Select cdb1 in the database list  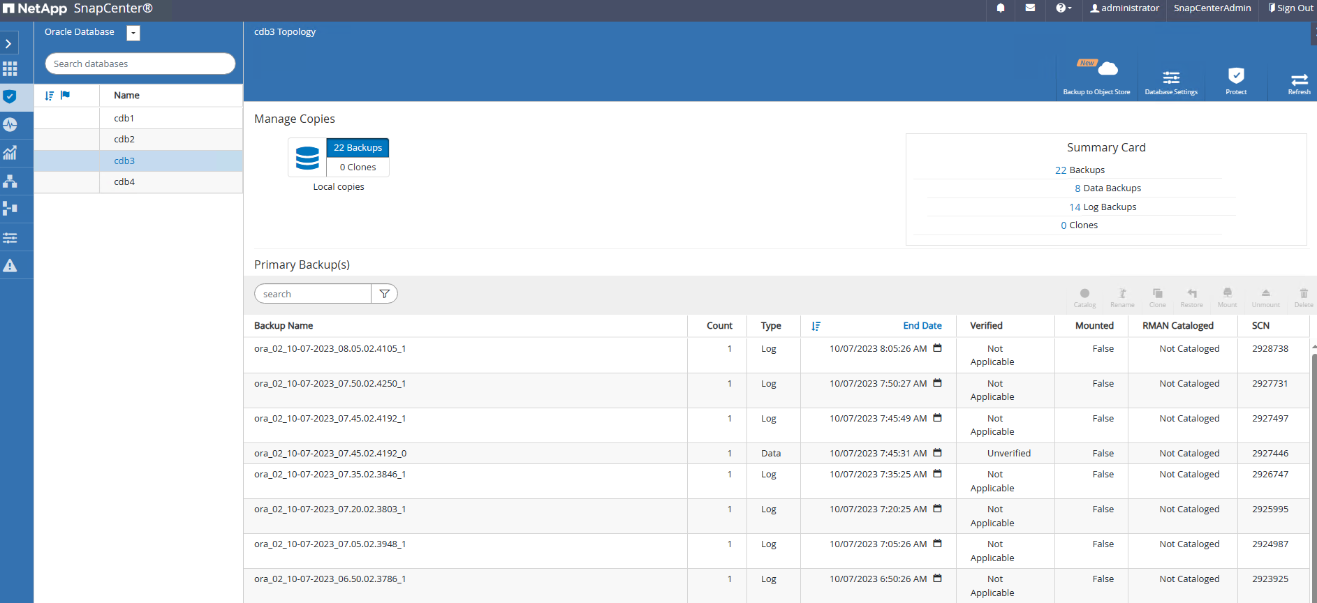(x=124, y=118)
